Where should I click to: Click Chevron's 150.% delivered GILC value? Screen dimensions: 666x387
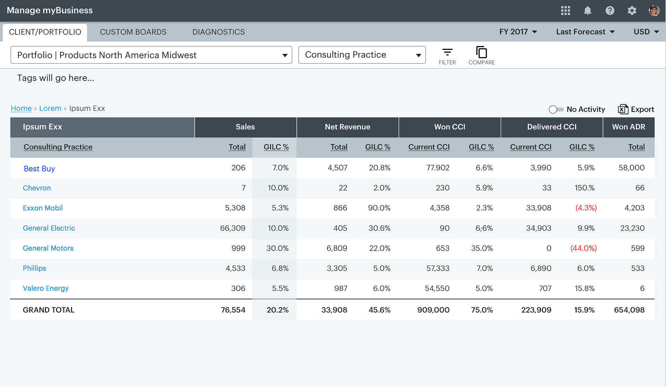tap(584, 188)
